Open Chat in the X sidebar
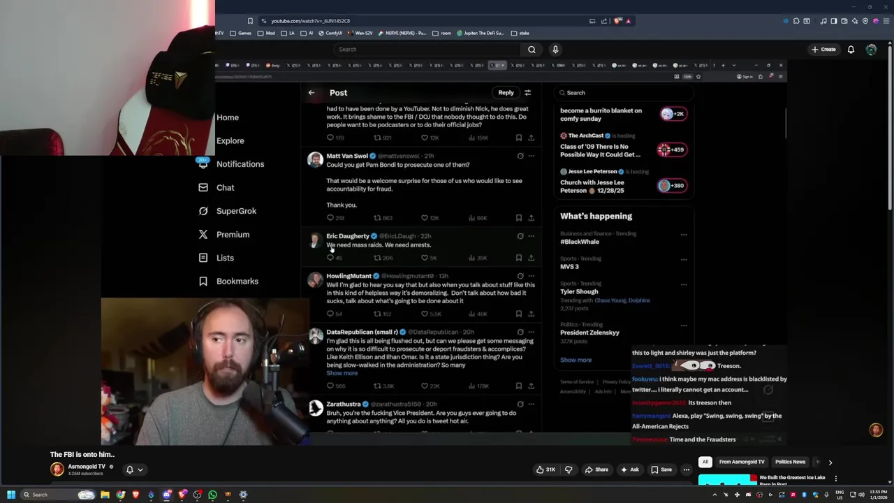The image size is (894, 503). click(x=217, y=187)
